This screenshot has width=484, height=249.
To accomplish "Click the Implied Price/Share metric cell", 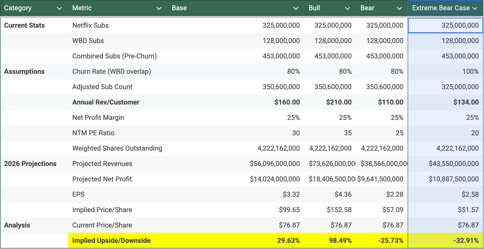I will pyautogui.click(x=118, y=210).
